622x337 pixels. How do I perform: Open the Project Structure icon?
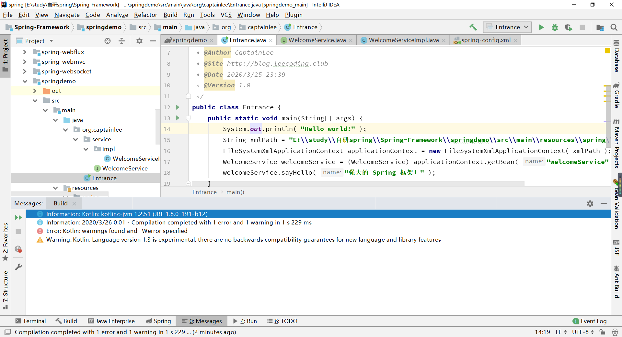click(x=600, y=27)
